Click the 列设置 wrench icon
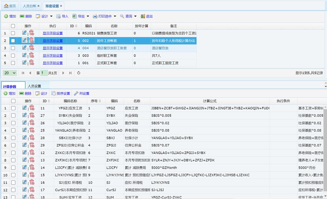Image resolution: width=327 pixels, height=199 pixels. point(76,93)
